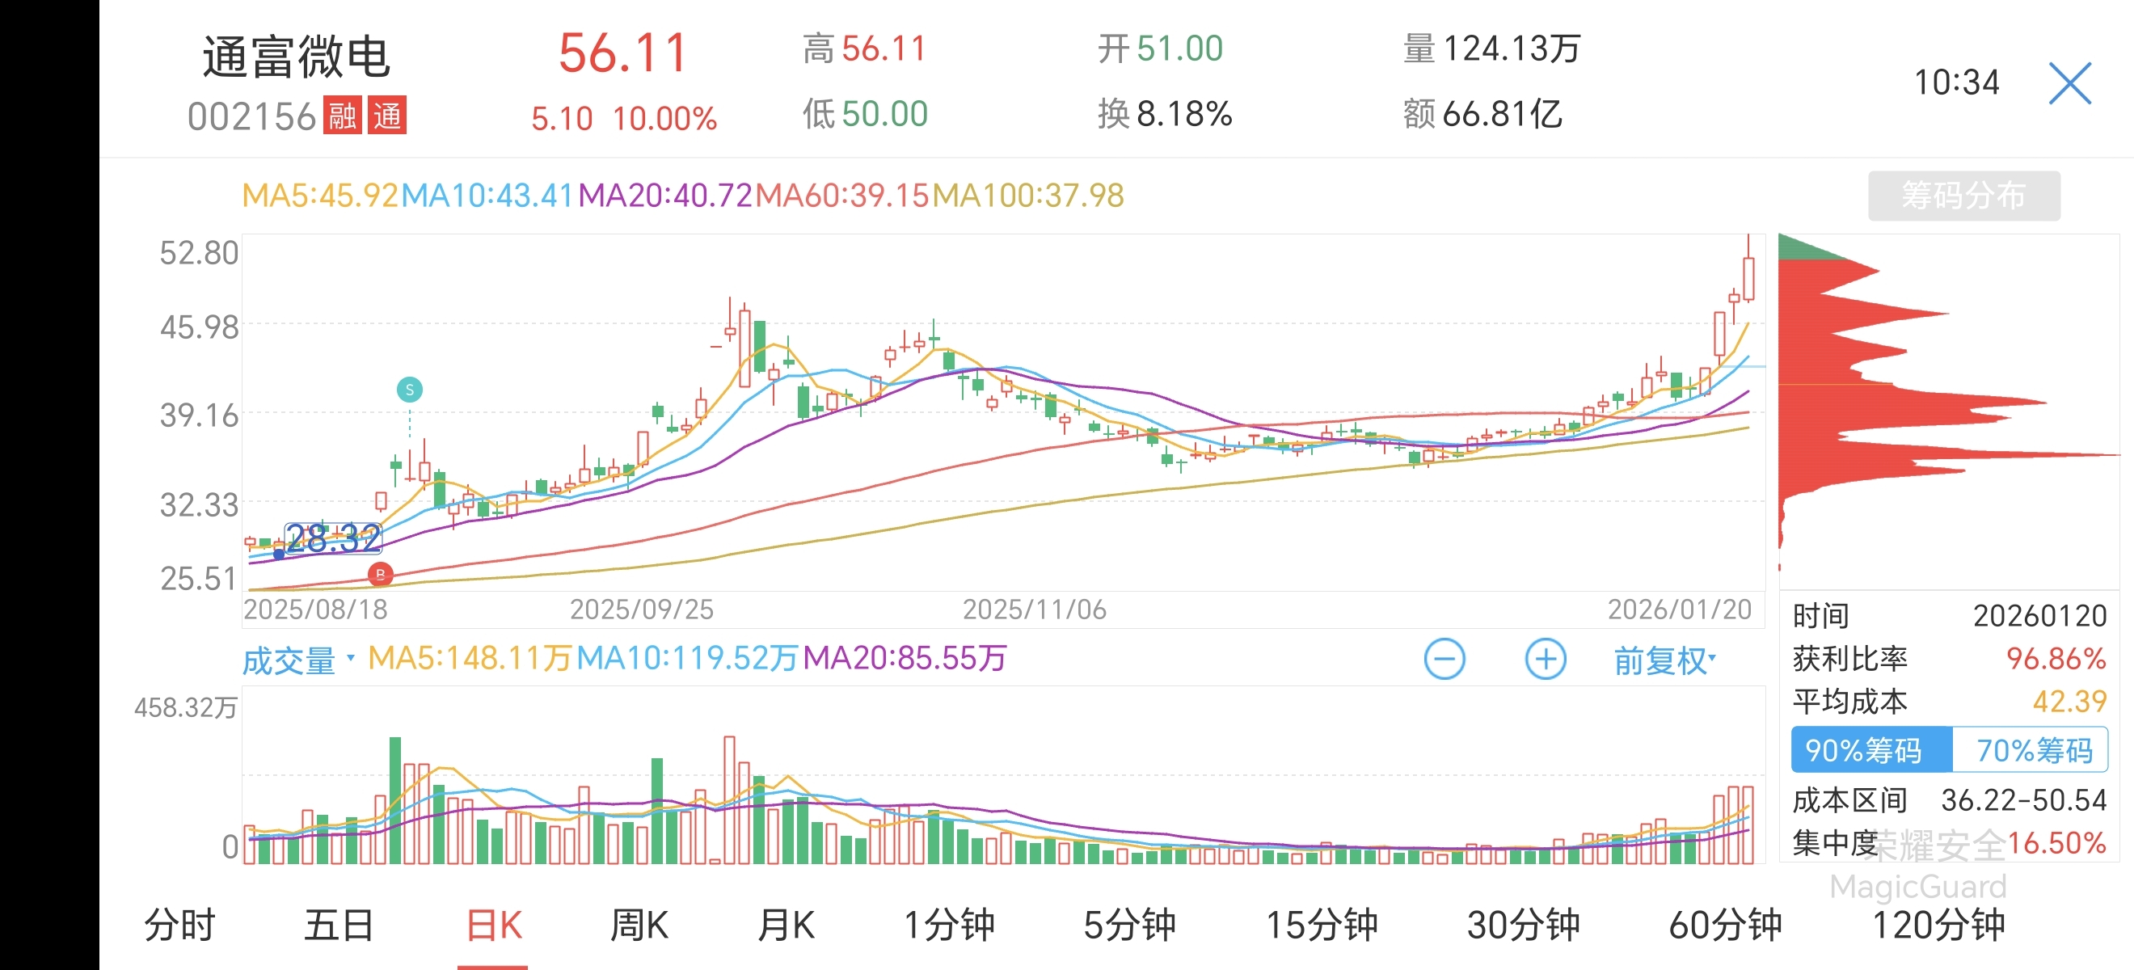The width and height of the screenshot is (2134, 970).
Task: Close the chart with the X icon
Action: click(2069, 84)
